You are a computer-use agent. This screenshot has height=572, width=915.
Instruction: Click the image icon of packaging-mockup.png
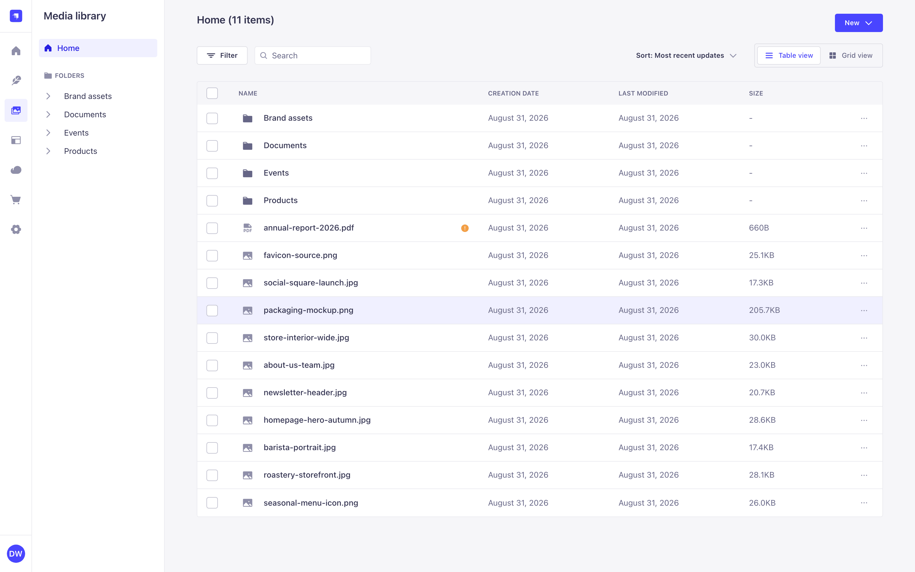248,311
